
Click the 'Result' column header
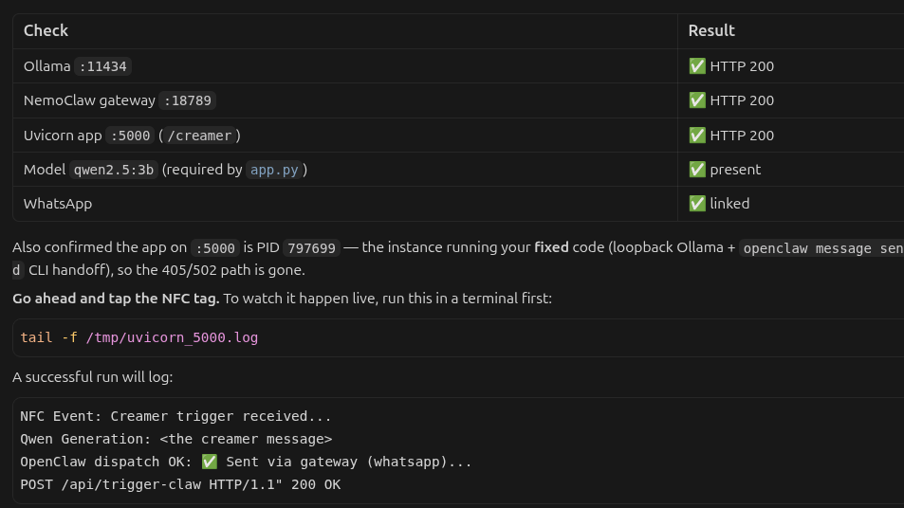(x=711, y=30)
